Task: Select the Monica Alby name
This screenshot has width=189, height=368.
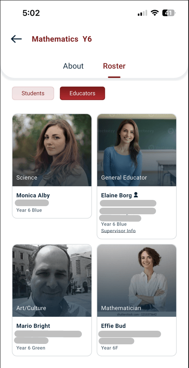Action: click(33, 195)
